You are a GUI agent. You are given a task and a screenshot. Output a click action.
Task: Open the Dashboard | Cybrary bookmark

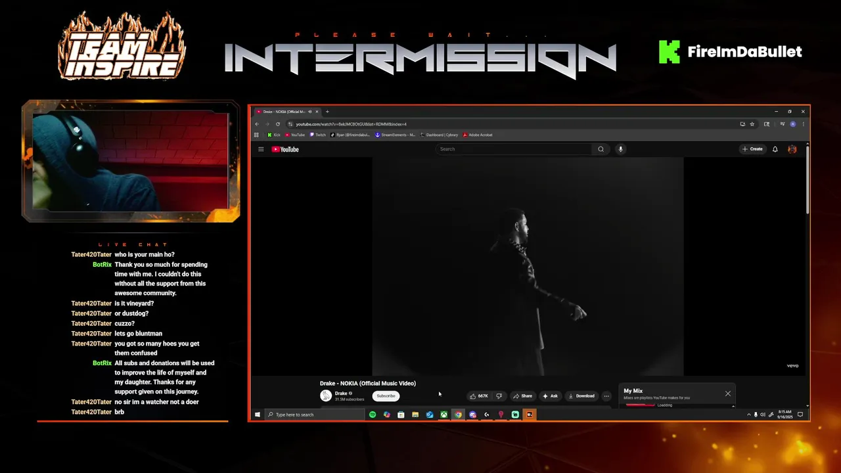click(x=439, y=135)
